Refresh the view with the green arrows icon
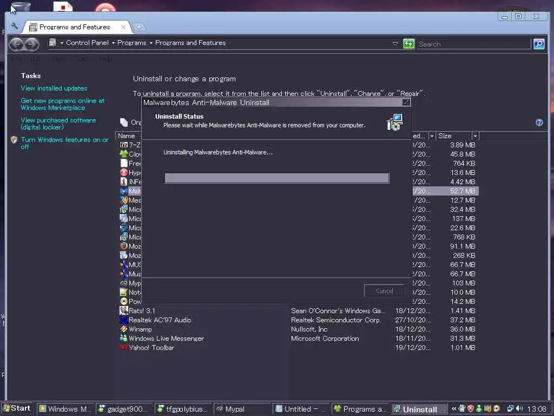 click(x=408, y=44)
